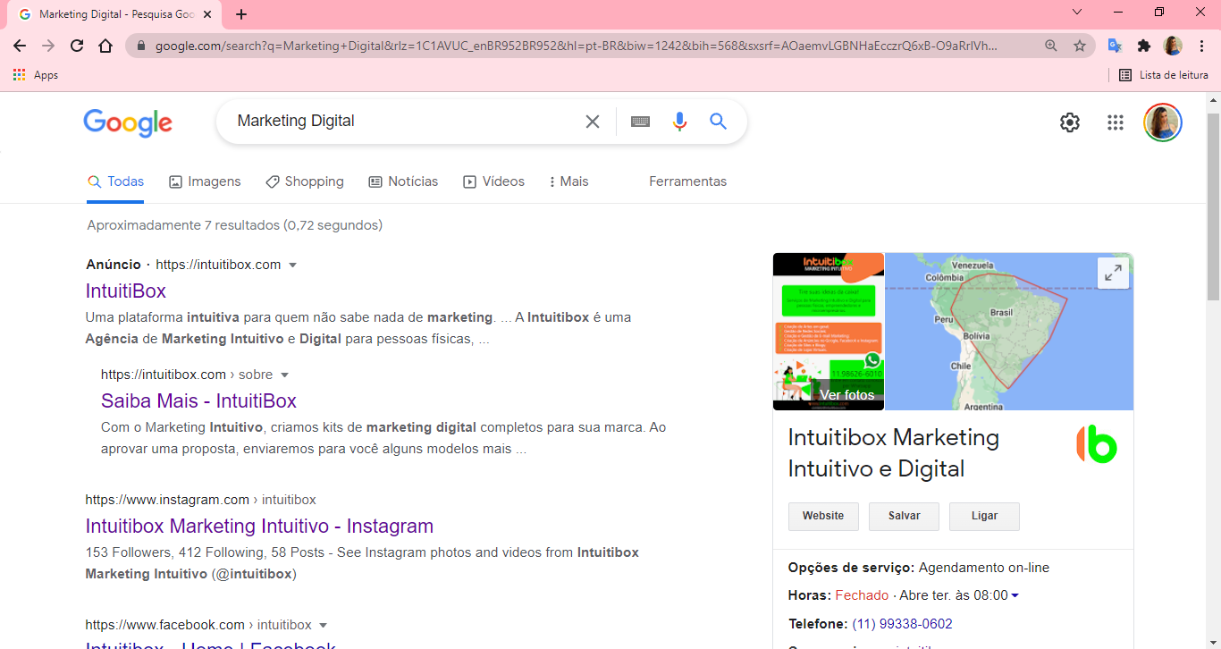Screen dimensions: 1221x649
Task: Bookmark this page with star icon
Action: coord(1080,46)
